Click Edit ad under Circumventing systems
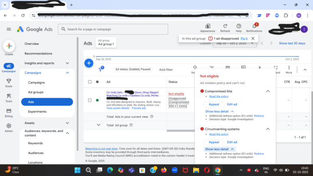313x176 pixels. [x=232, y=142]
